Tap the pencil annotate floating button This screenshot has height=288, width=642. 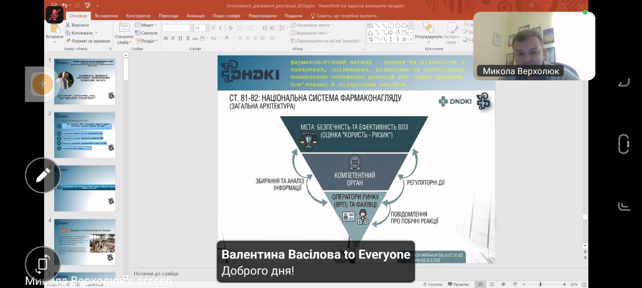(x=43, y=175)
